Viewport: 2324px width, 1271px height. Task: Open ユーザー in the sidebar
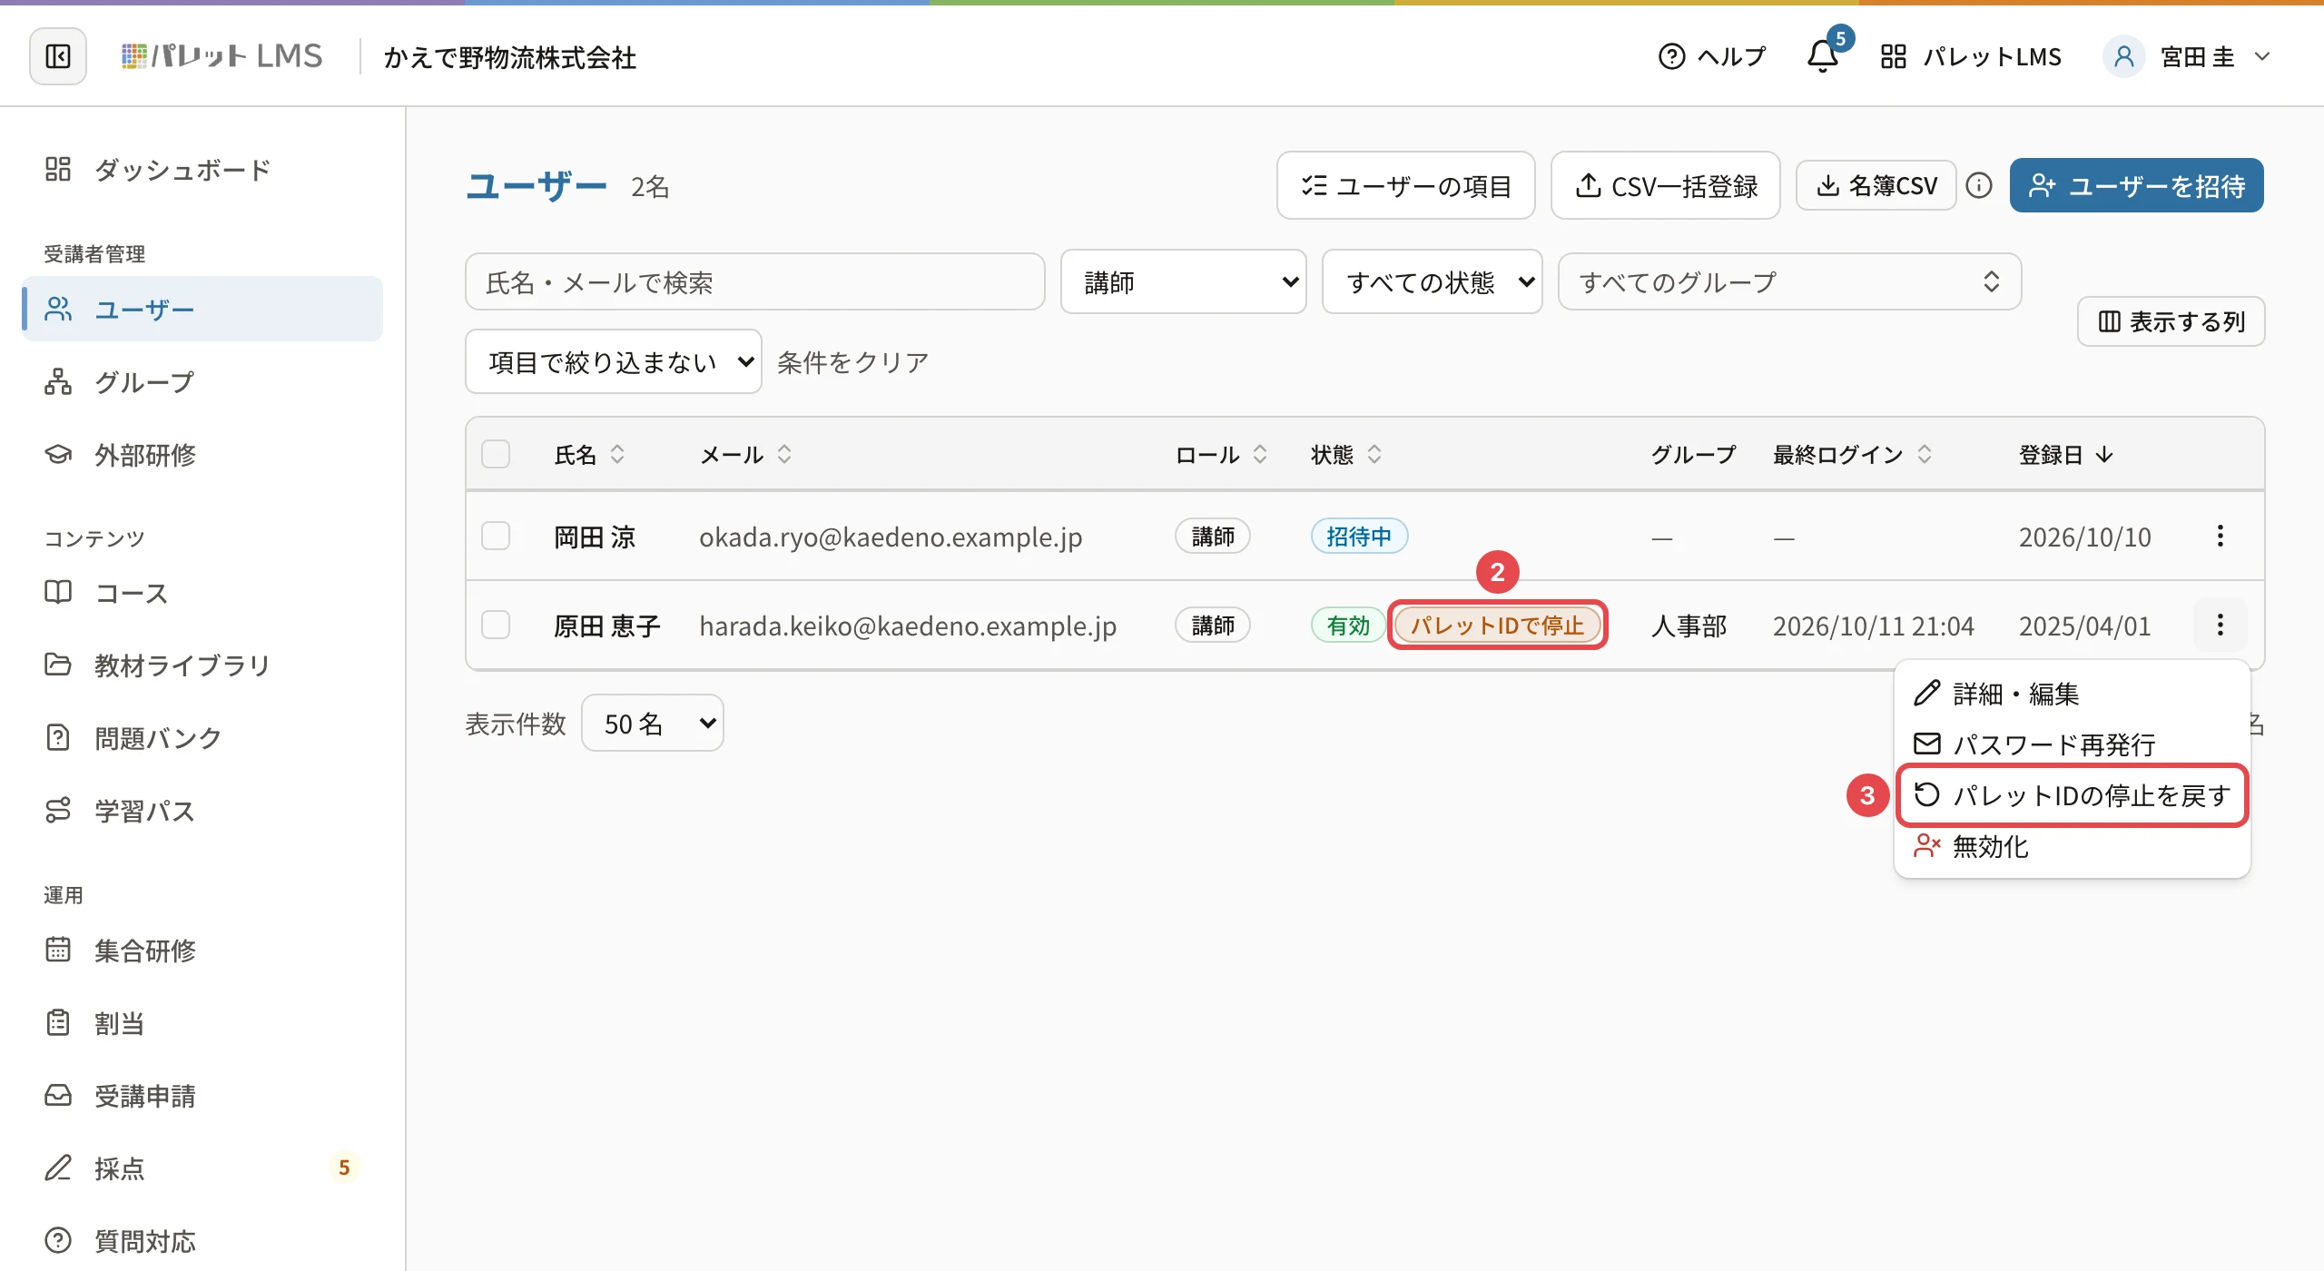click(202, 309)
